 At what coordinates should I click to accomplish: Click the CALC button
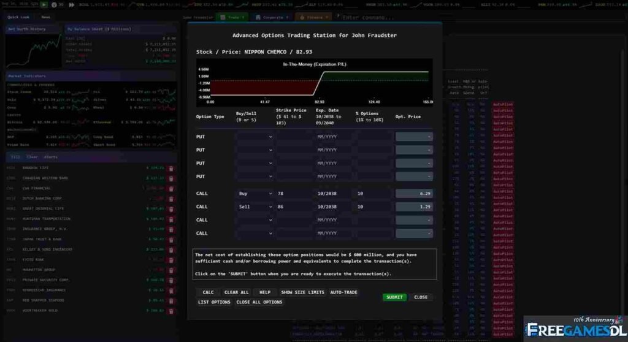[209, 292]
